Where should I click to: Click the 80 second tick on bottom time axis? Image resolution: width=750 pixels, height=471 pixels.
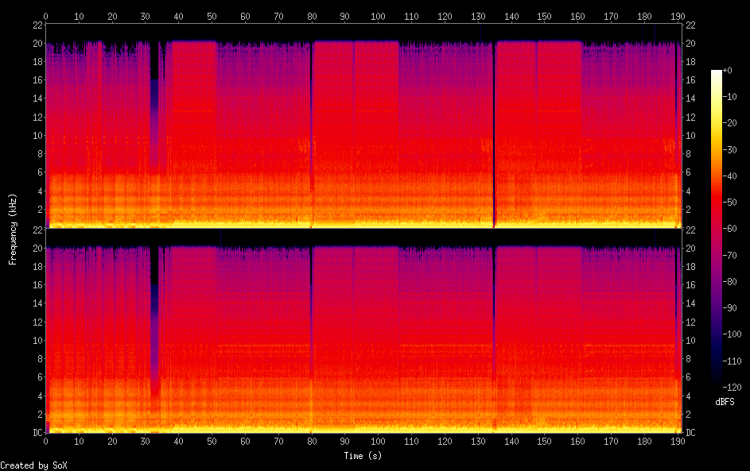311,442
